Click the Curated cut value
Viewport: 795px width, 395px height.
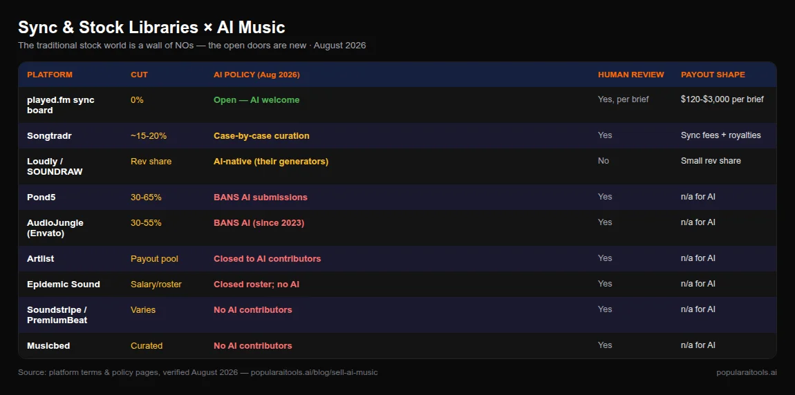click(147, 345)
